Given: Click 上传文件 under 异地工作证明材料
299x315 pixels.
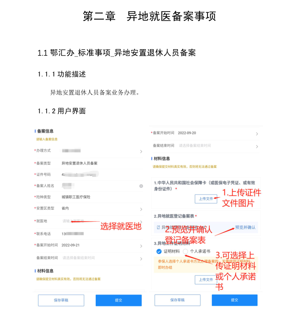Looking at the screenshot, I should click(206, 280).
